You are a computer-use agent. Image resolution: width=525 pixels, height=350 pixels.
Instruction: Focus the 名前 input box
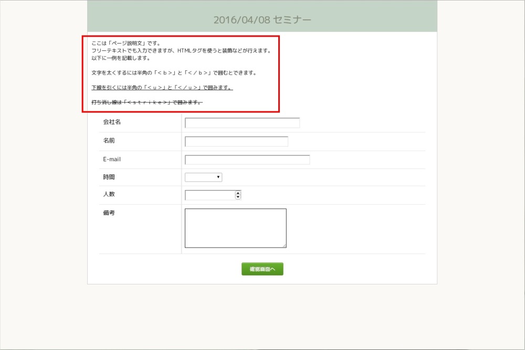pos(236,142)
